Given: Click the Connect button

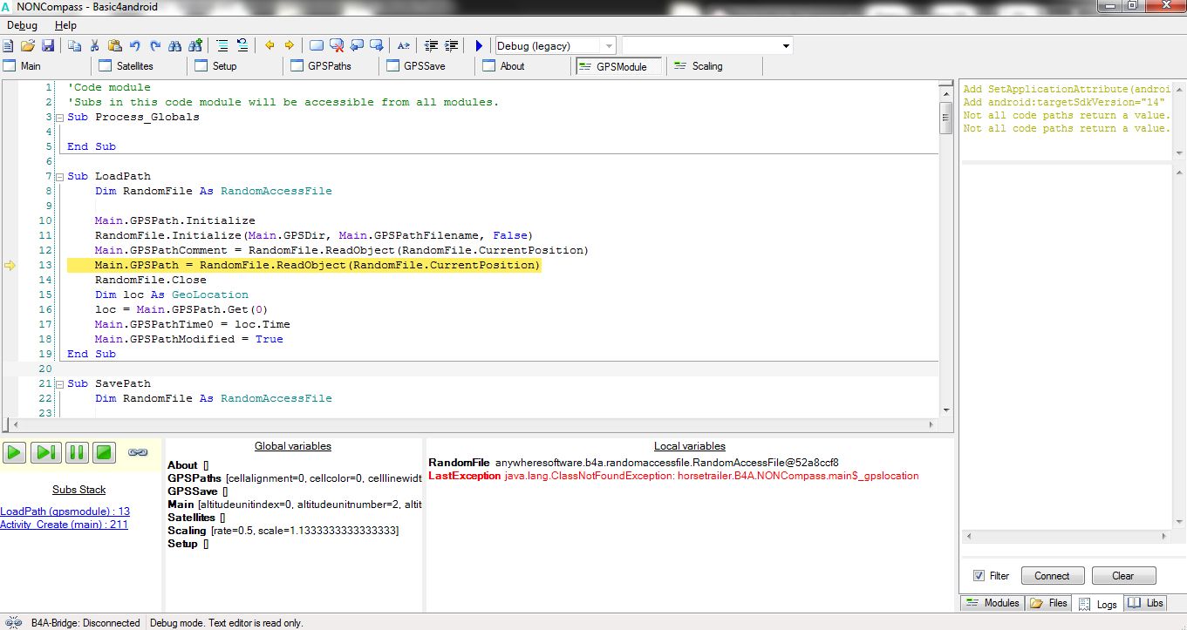Looking at the screenshot, I should [1051, 576].
